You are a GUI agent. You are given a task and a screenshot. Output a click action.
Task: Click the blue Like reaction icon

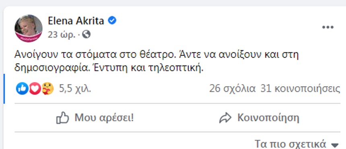(x=22, y=89)
